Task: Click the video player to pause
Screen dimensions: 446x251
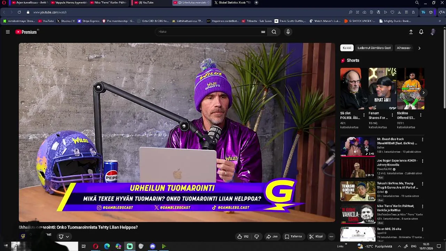Action: click(x=177, y=132)
